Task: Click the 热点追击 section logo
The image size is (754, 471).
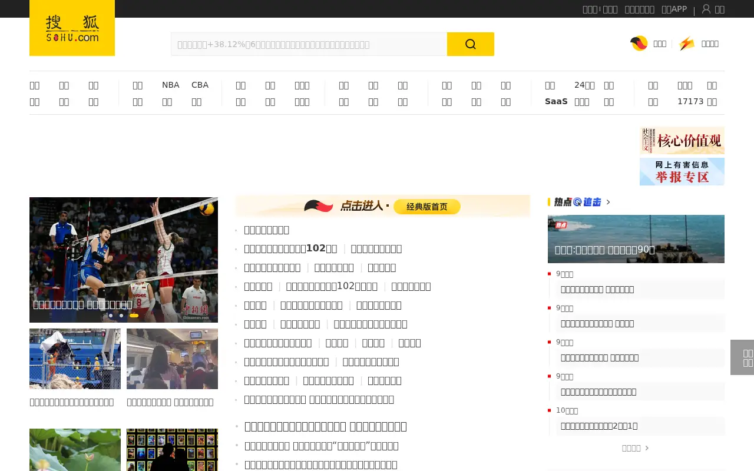Action: tap(577, 202)
